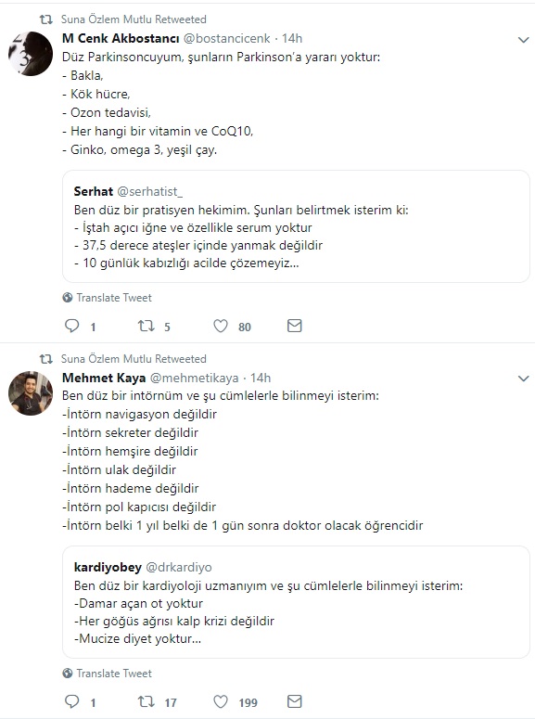Share Mehmet Kaya's tweet via envelope icon
The image size is (535, 719).
click(294, 701)
